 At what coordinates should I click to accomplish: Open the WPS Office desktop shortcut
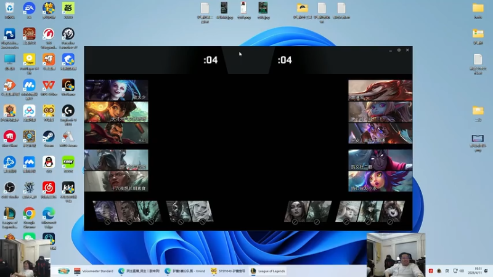click(49, 87)
